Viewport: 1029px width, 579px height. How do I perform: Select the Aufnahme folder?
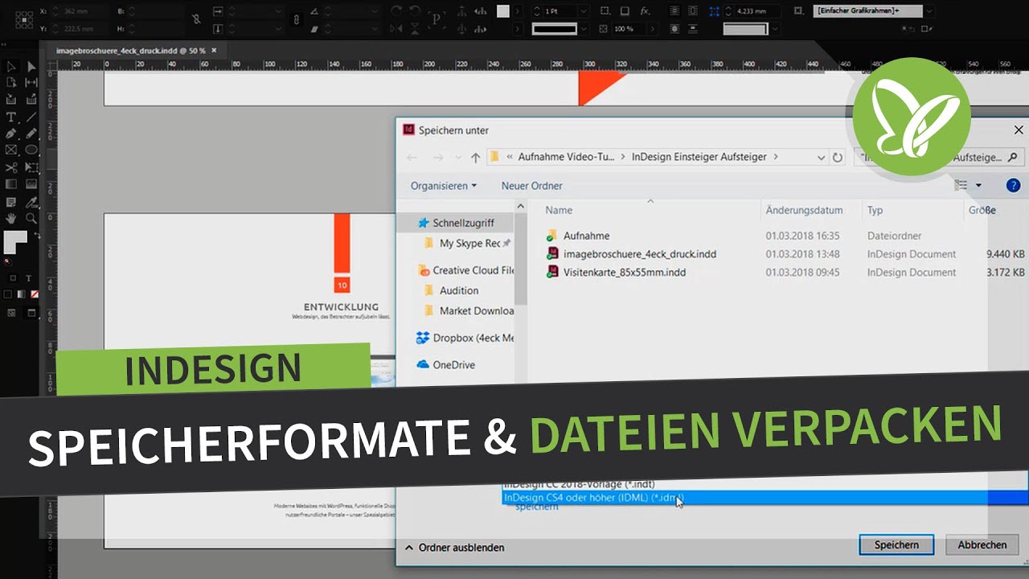pos(586,236)
